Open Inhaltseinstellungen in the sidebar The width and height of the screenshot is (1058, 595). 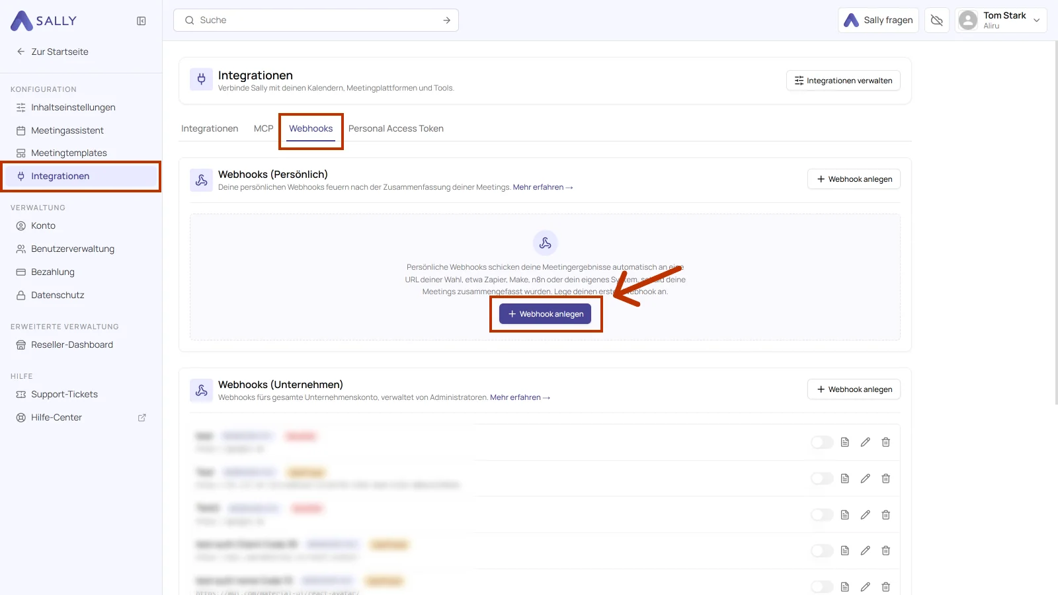pyautogui.click(x=81, y=108)
